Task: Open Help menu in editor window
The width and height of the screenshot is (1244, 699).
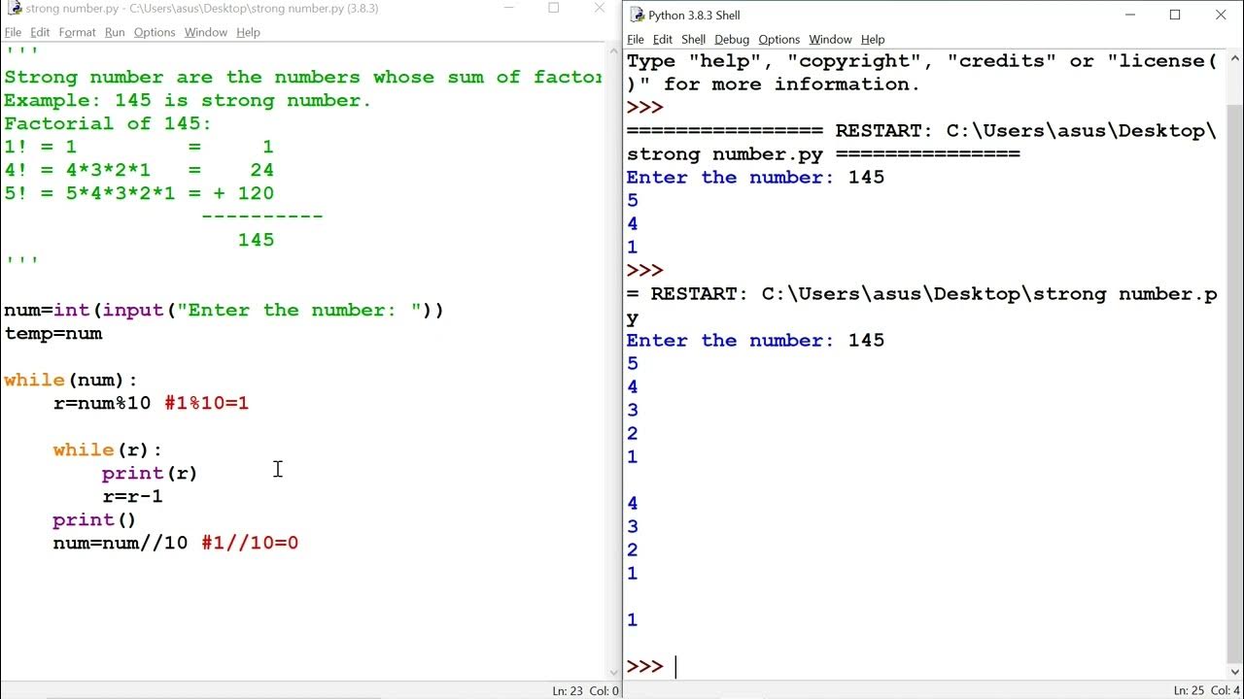Action: coord(249,32)
